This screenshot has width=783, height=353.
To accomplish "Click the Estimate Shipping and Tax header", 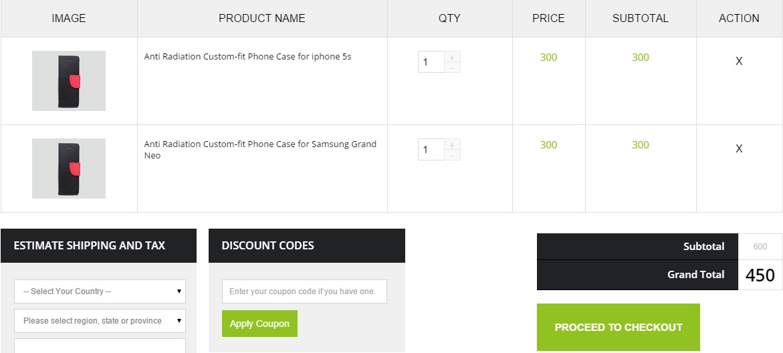I will (x=98, y=245).
